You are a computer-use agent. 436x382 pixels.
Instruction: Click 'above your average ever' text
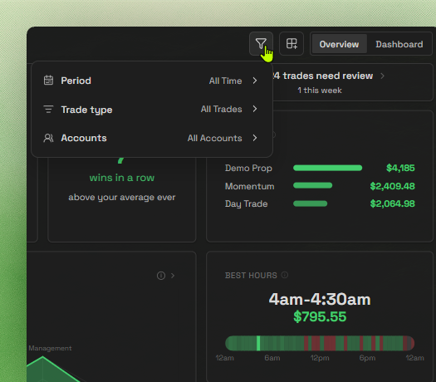[122, 198]
